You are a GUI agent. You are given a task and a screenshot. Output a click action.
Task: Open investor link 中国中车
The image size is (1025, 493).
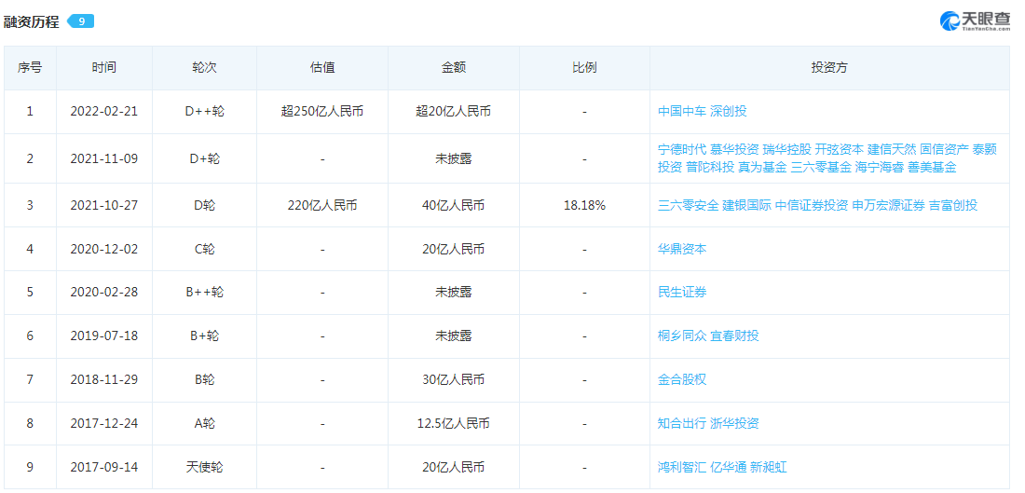coord(682,111)
